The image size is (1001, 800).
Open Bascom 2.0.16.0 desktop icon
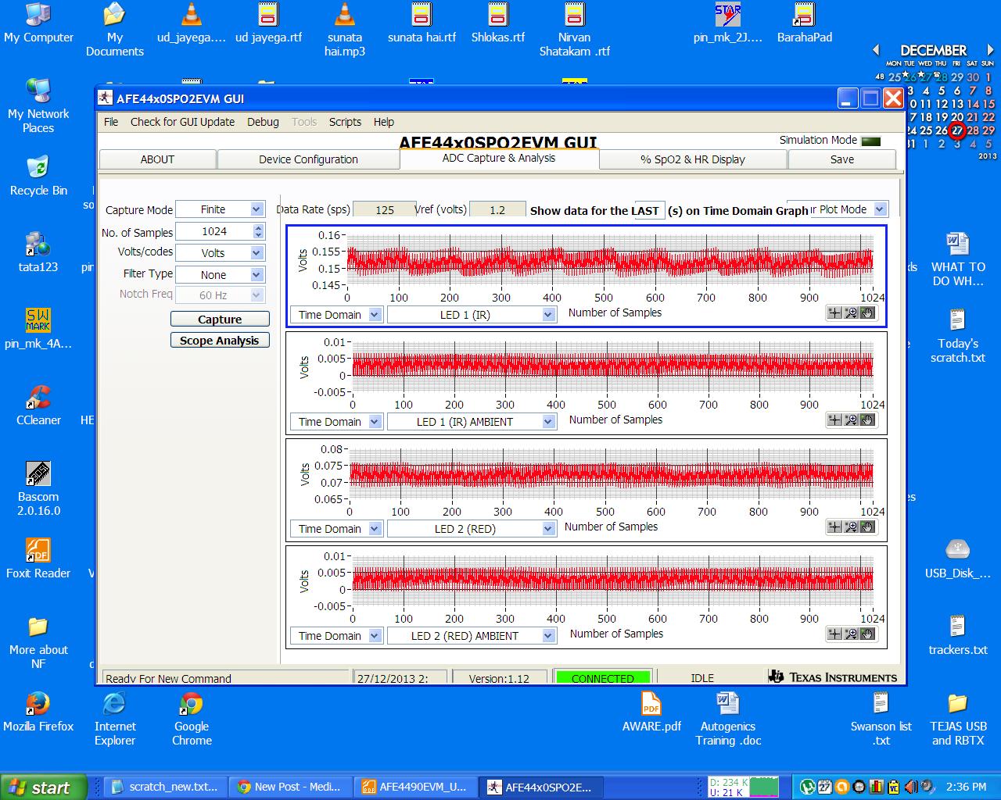38,489
